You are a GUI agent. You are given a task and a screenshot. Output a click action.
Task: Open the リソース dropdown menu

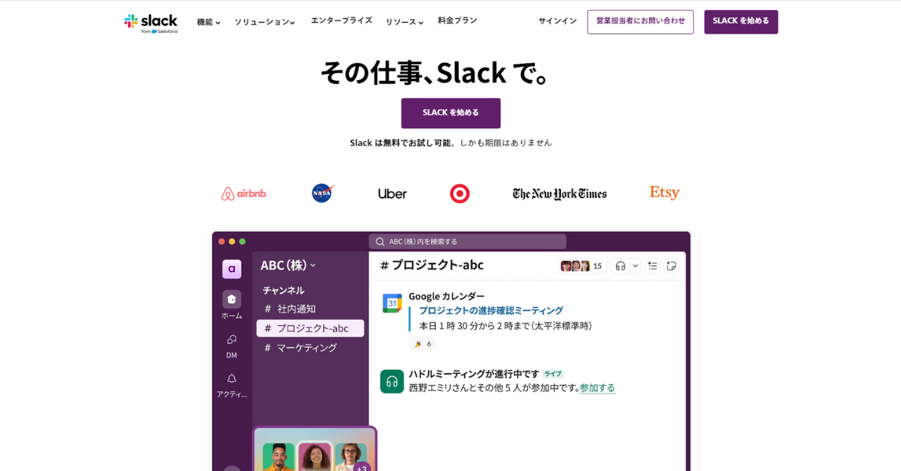point(404,22)
